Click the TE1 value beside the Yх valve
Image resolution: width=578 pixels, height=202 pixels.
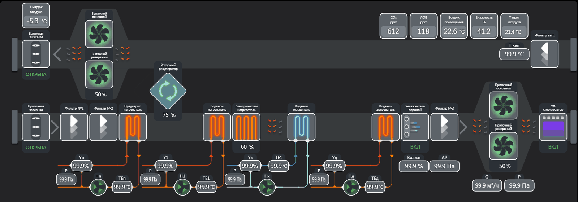pyautogui.click(x=279, y=166)
